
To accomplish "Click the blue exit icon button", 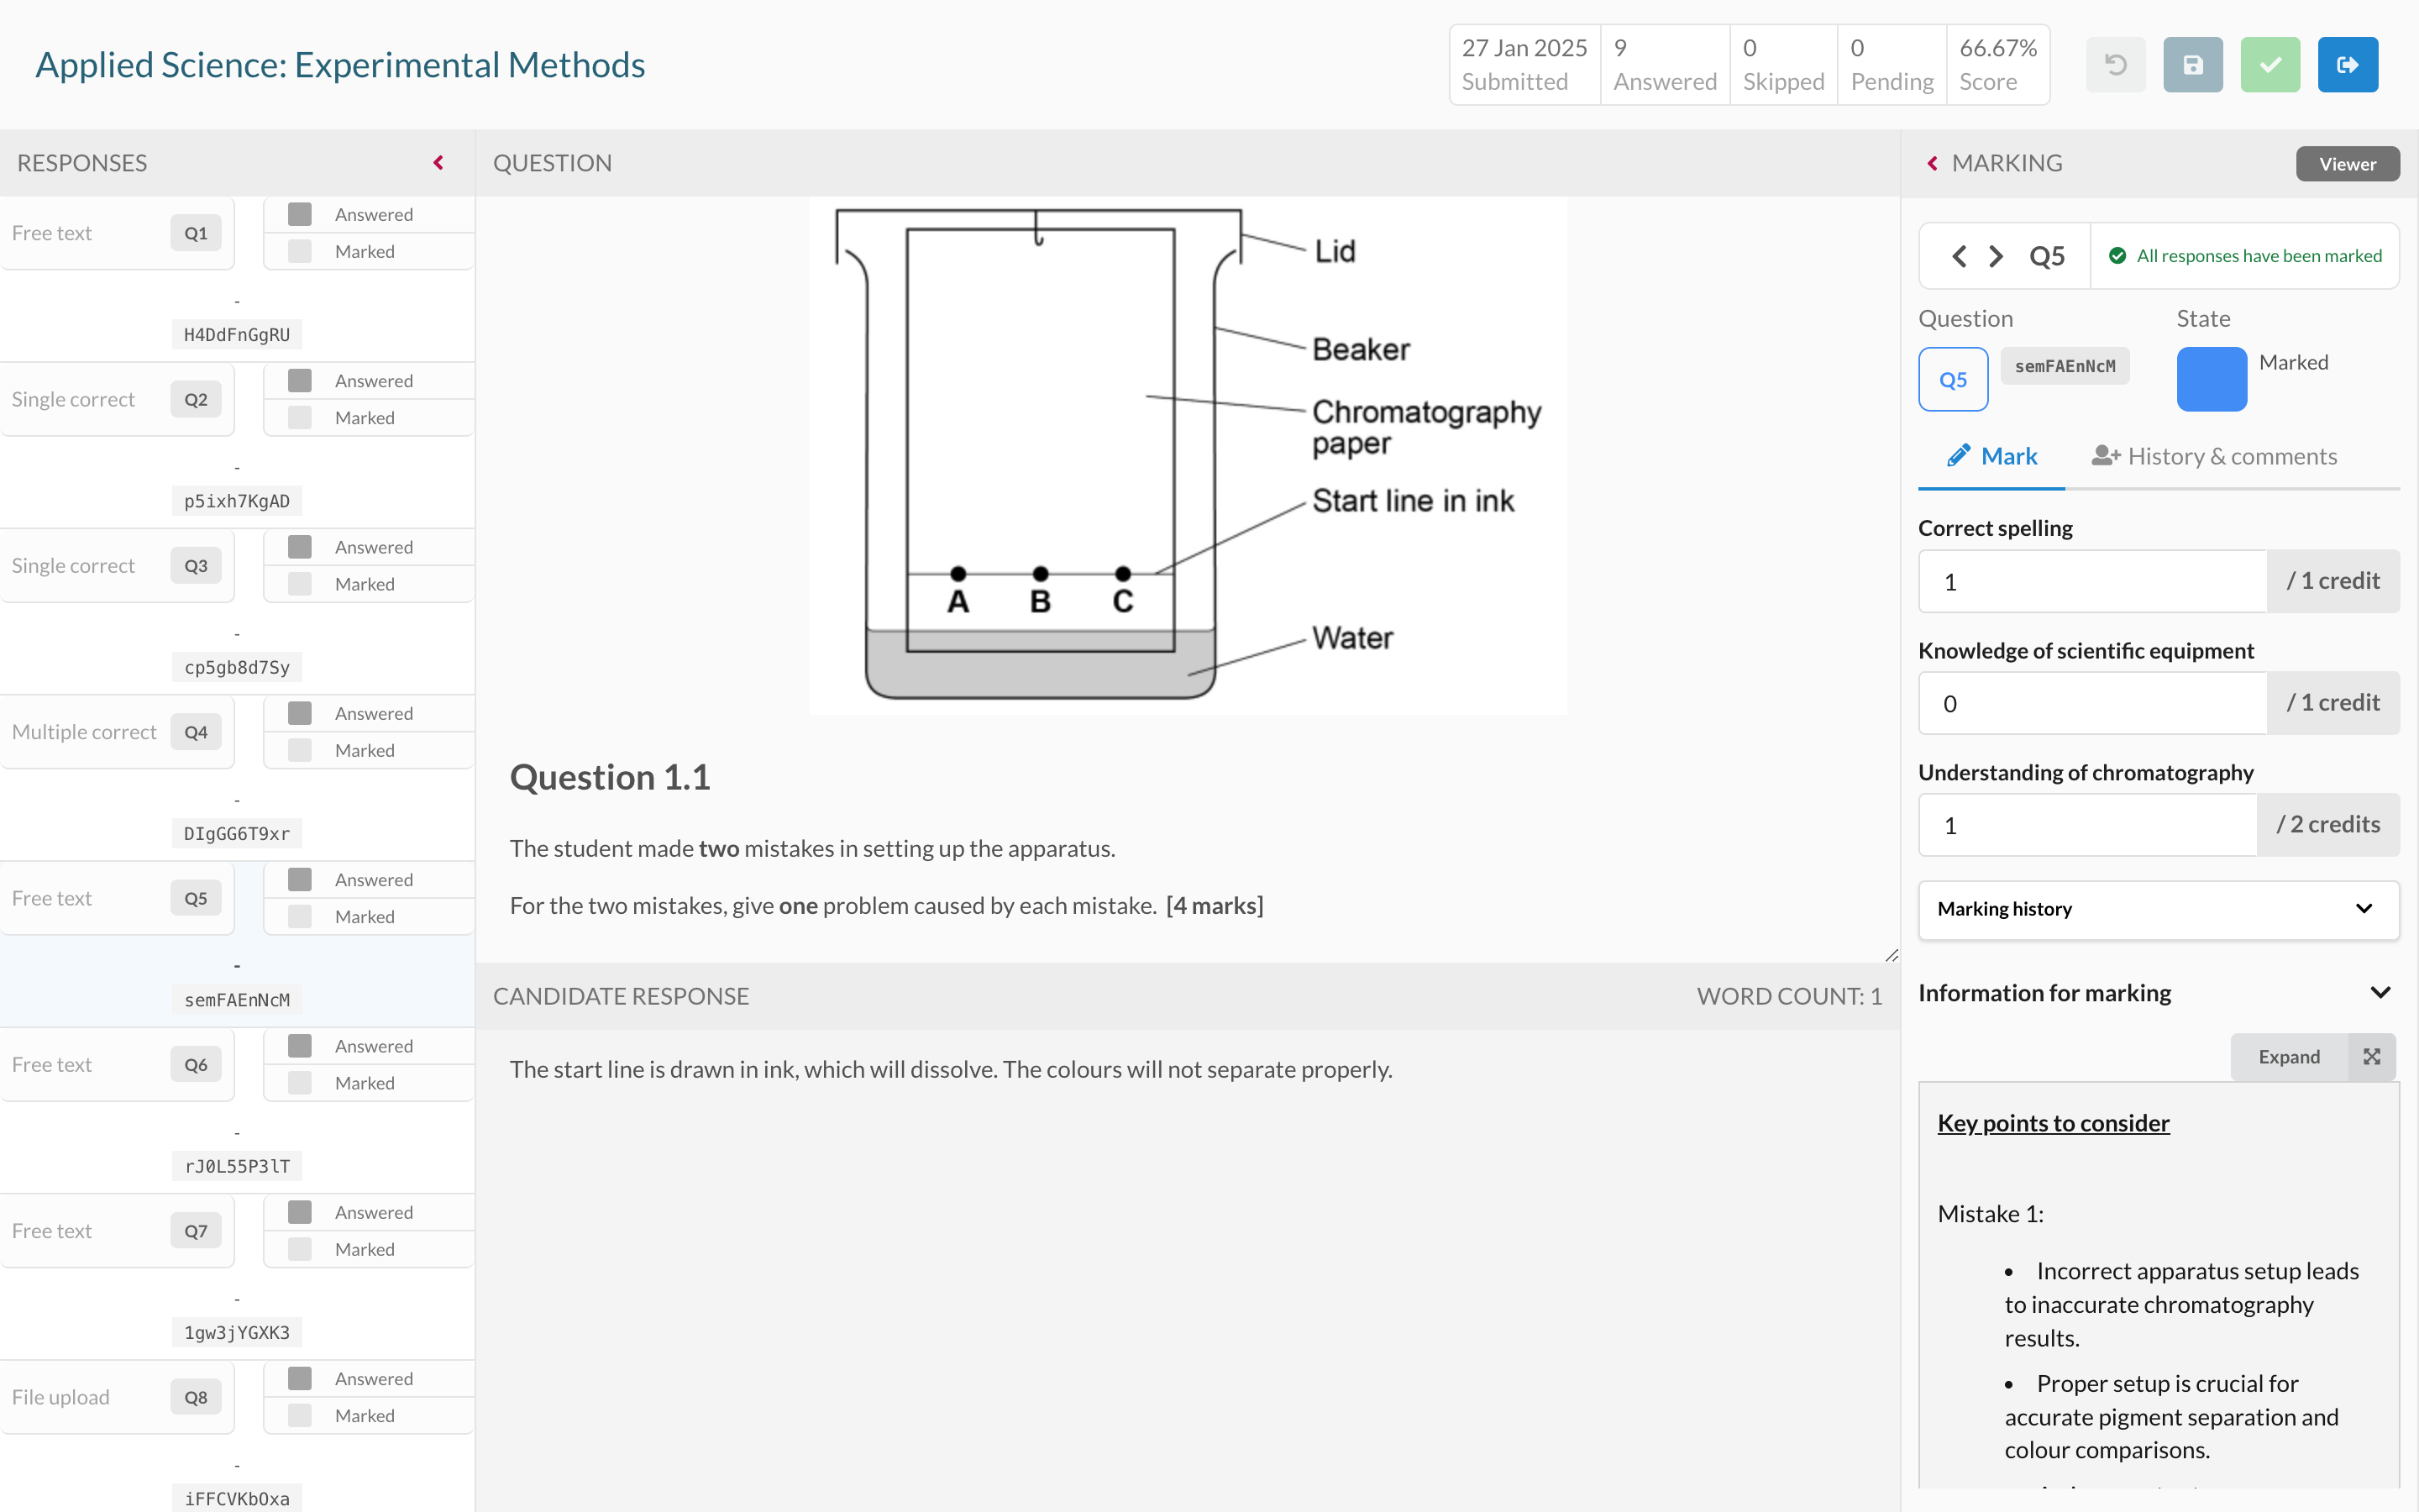I will (2347, 65).
